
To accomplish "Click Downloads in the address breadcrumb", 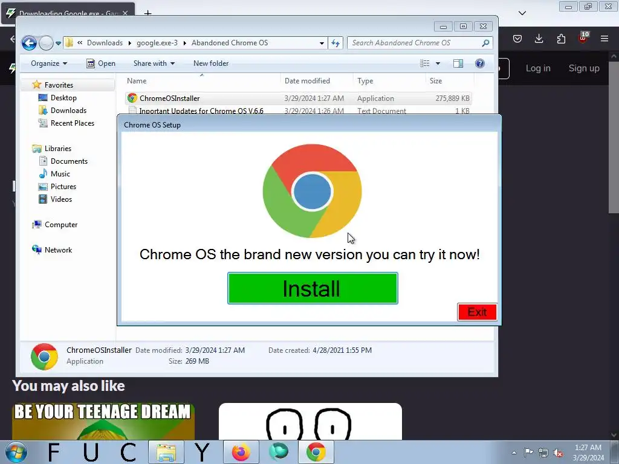I will click(x=105, y=43).
